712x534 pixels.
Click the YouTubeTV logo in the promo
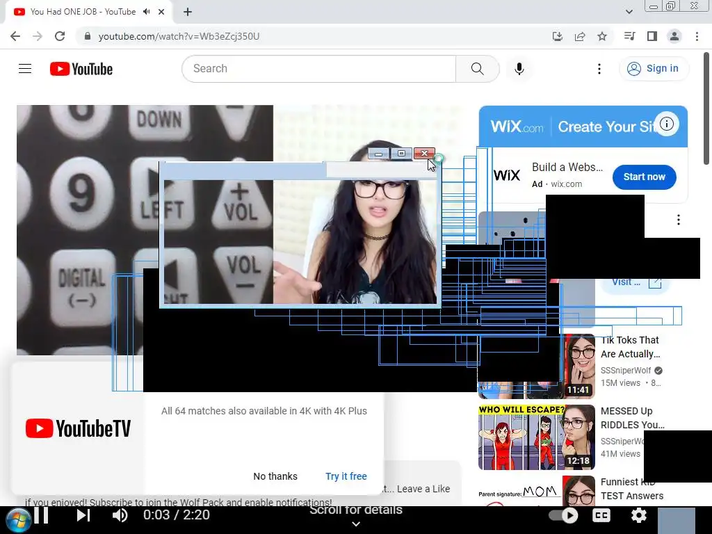click(78, 428)
